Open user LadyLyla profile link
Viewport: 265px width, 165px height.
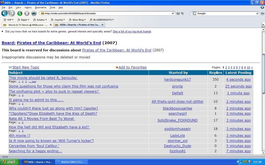178,136
